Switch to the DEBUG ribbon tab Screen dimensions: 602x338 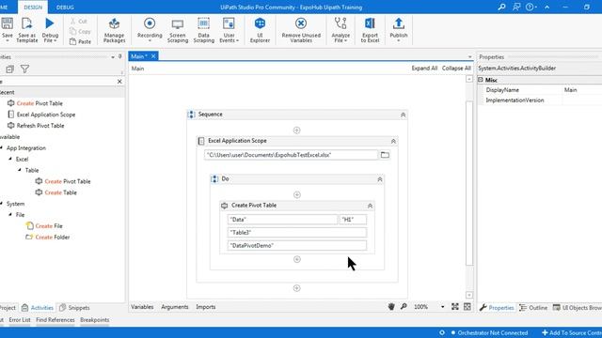point(65,8)
